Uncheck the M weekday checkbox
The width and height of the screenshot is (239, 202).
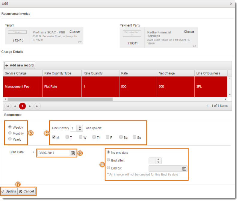pyautogui.click(x=54, y=137)
